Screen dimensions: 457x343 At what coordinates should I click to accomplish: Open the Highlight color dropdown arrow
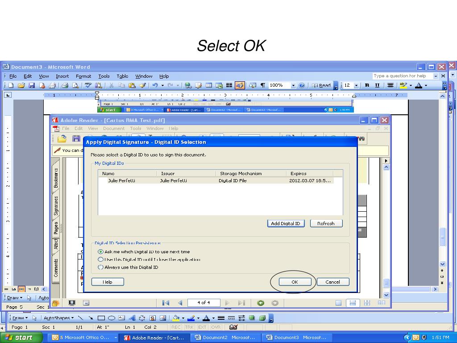coord(411,85)
